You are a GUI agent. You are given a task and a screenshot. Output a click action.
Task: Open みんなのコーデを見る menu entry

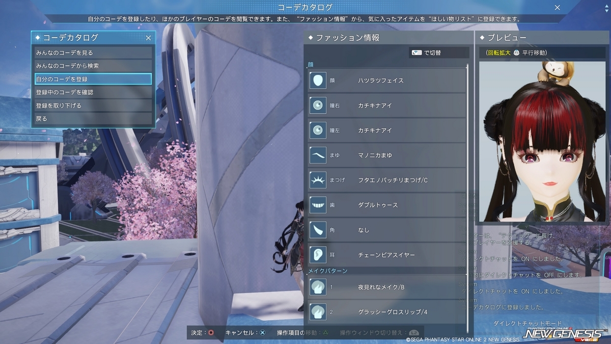93,52
